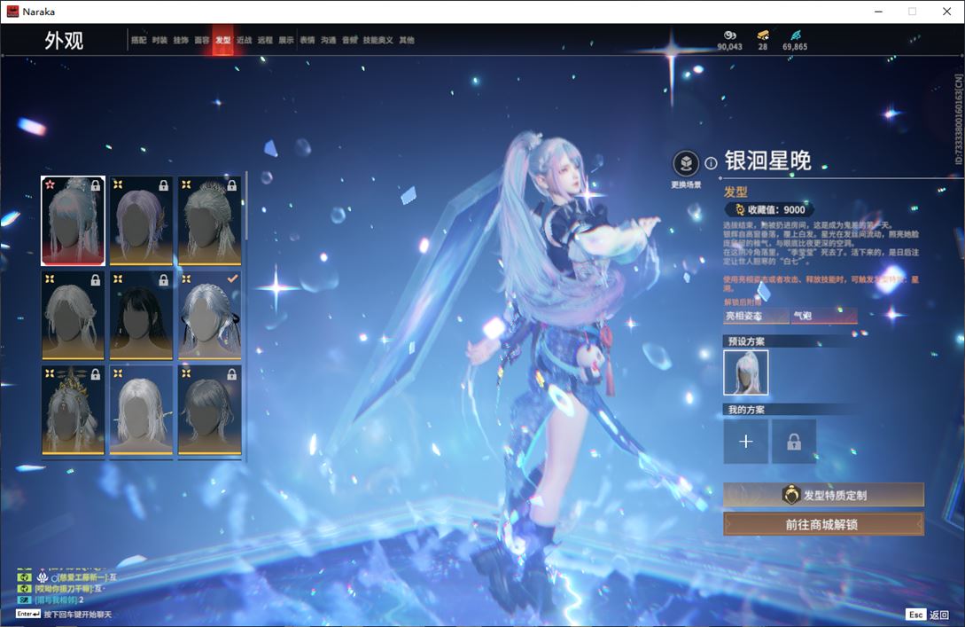965x627 pixels.
Task: Click the locked scheme slot under 我的方案
Action: (794, 441)
